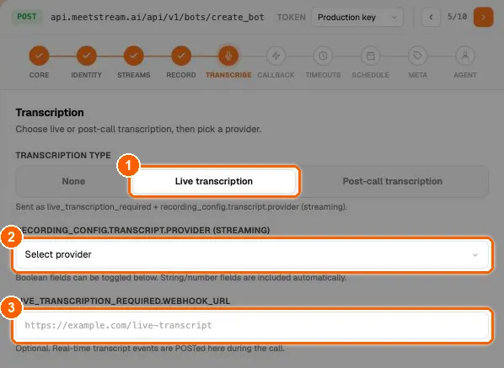Click the api.meetstream.ai create_bot endpoint URL
Image resolution: width=504 pixels, height=368 pixels.
(158, 17)
